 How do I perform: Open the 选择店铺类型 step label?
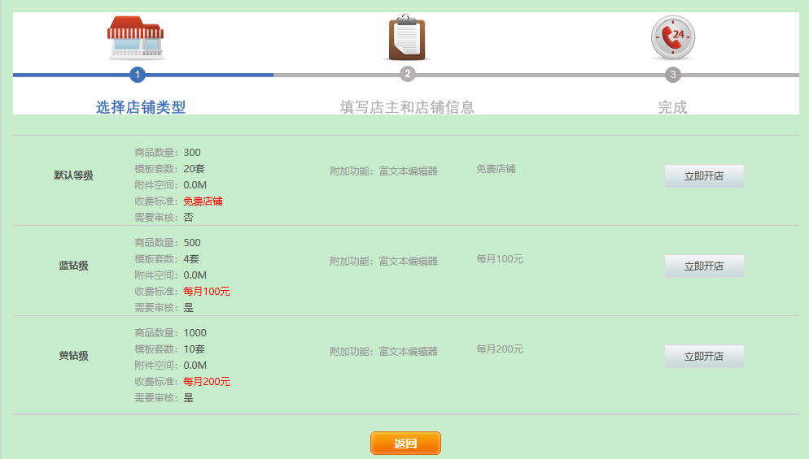coord(141,107)
